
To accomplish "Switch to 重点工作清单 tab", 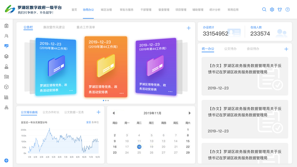I will click(x=85, y=27).
